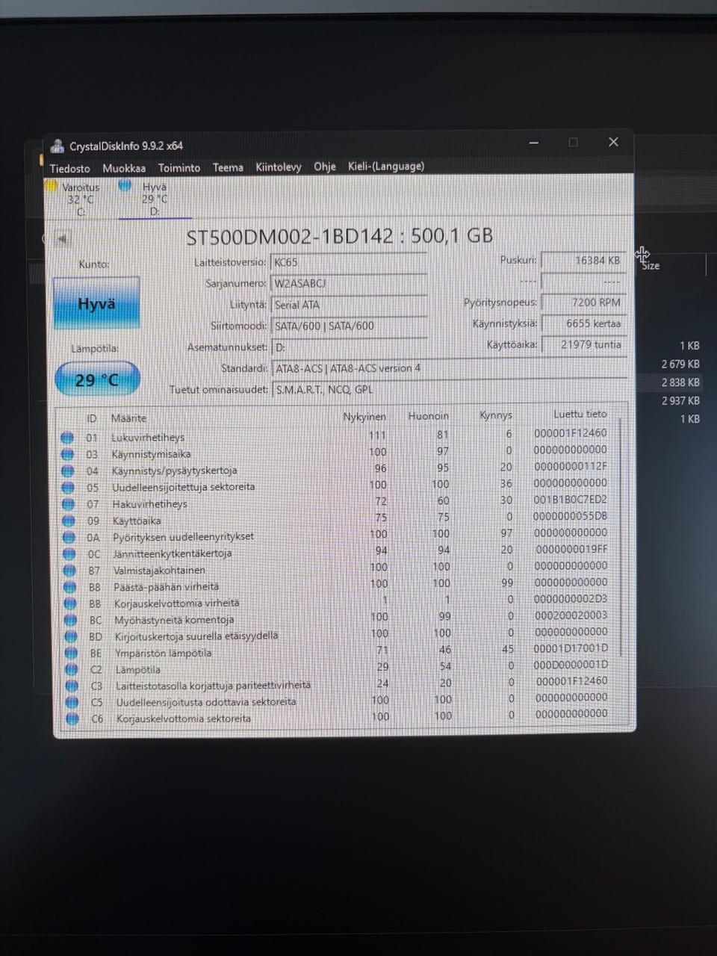Select the Hakuvirhetiheys attribute text

[x=149, y=504]
